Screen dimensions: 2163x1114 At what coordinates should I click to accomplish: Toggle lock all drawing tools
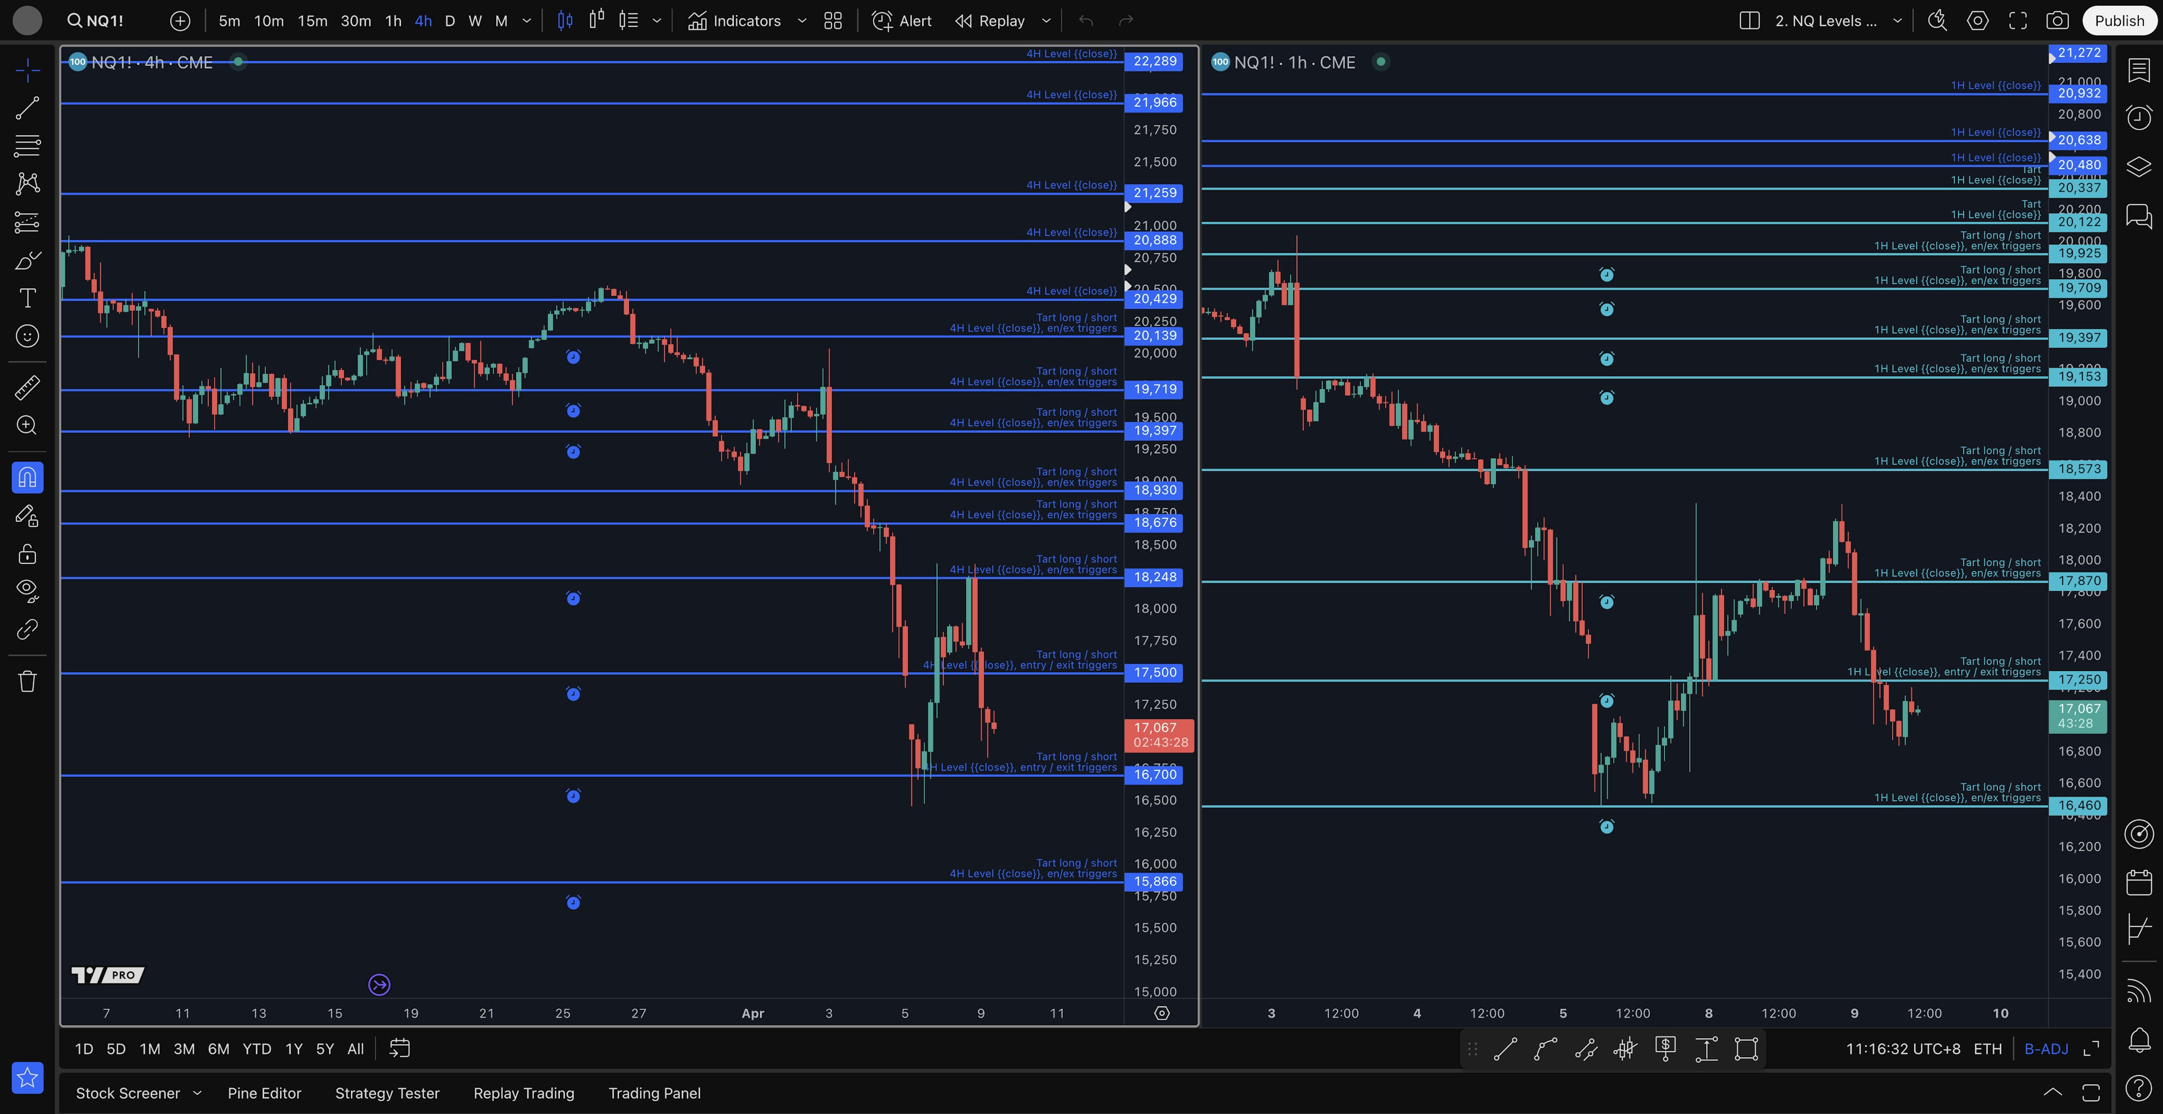click(27, 554)
